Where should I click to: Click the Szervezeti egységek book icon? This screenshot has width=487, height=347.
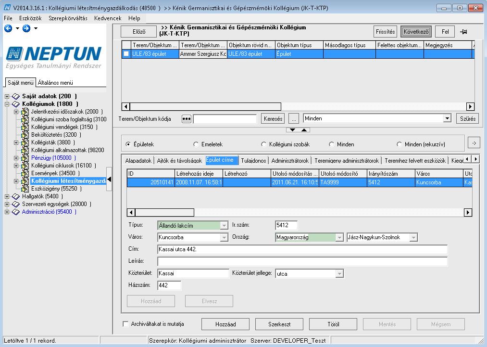click(x=15, y=204)
